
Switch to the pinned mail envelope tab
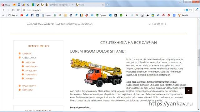point(14,5)
